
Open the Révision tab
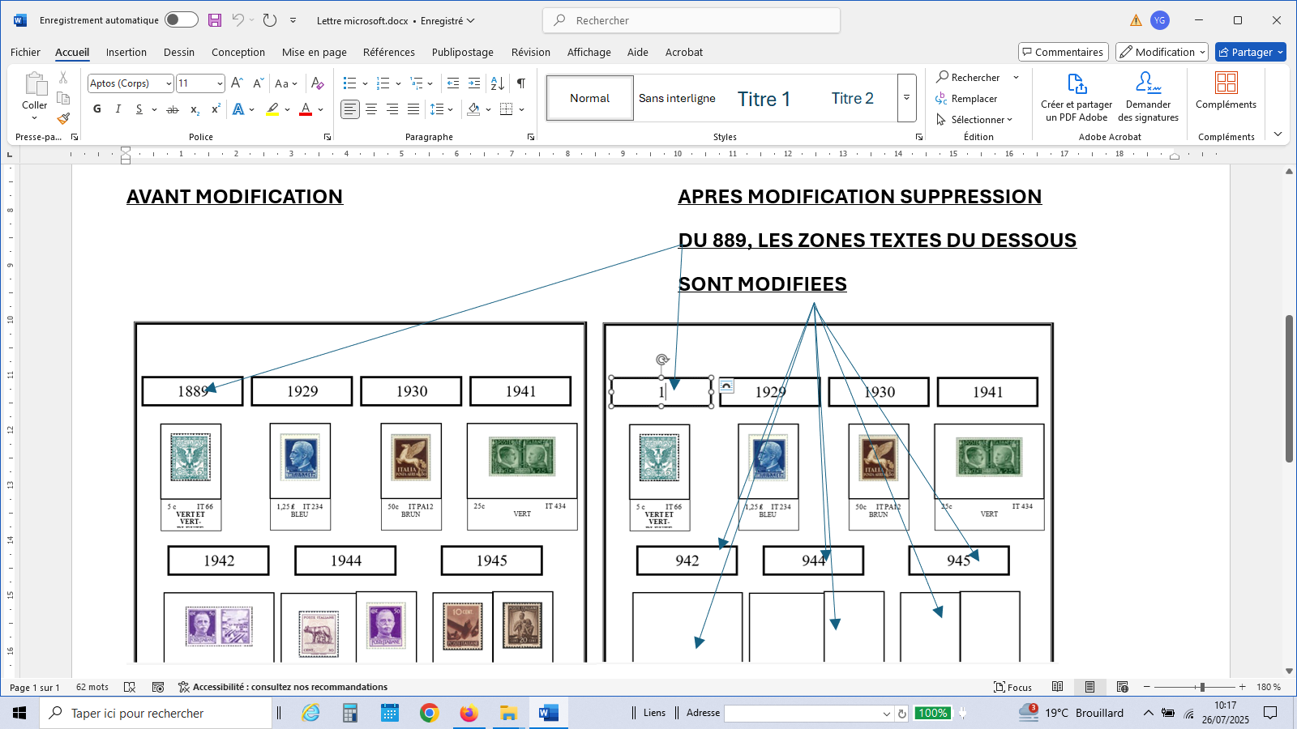[x=531, y=52]
